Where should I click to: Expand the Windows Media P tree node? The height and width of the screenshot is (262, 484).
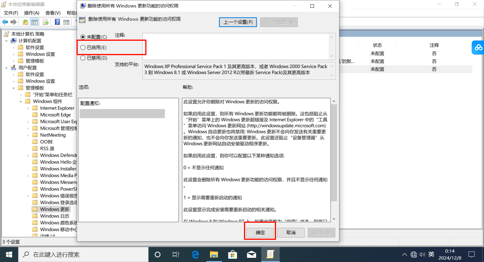(x=28, y=176)
